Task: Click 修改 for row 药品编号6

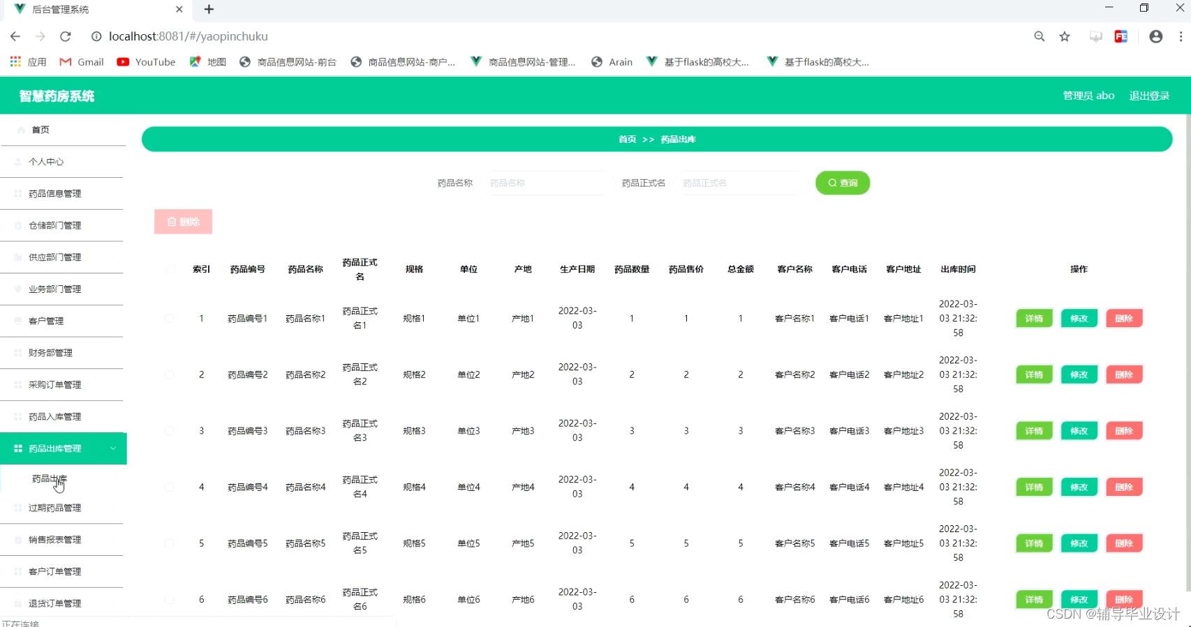Action: [x=1079, y=600]
